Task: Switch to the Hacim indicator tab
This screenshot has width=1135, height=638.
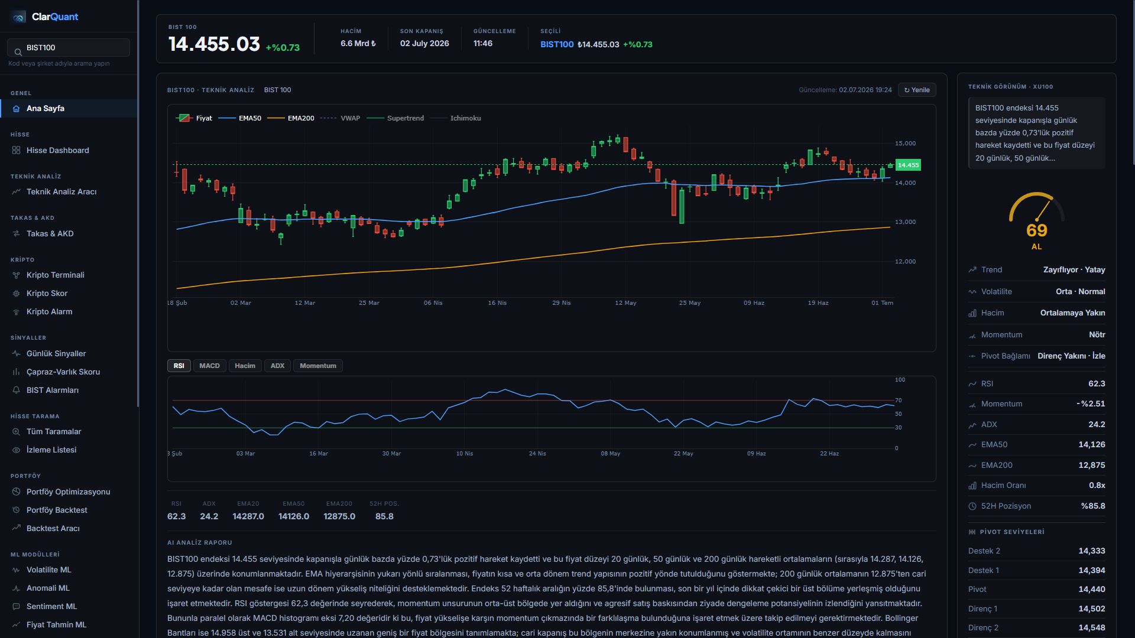Action: [245, 366]
